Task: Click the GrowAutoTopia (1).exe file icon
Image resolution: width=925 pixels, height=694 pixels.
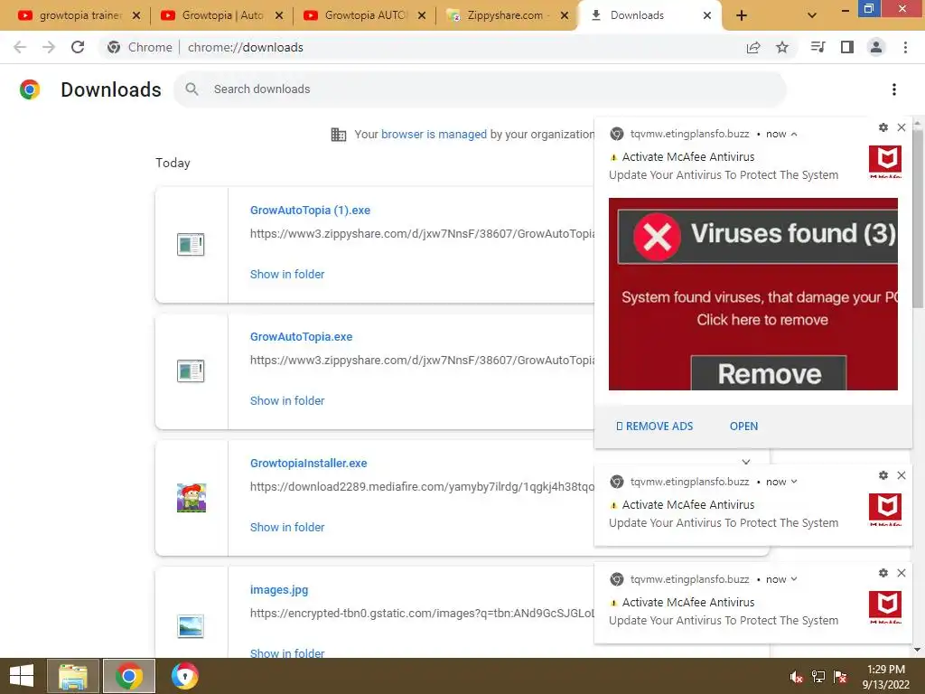Action: (191, 244)
